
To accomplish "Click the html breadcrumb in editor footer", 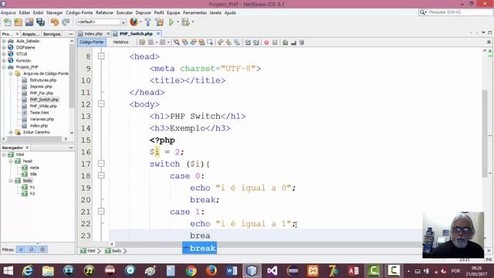I will click(88, 251).
